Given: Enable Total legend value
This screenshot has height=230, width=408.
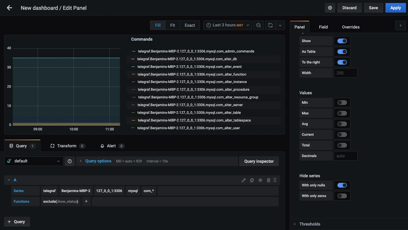Looking at the screenshot, I should [342, 145].
